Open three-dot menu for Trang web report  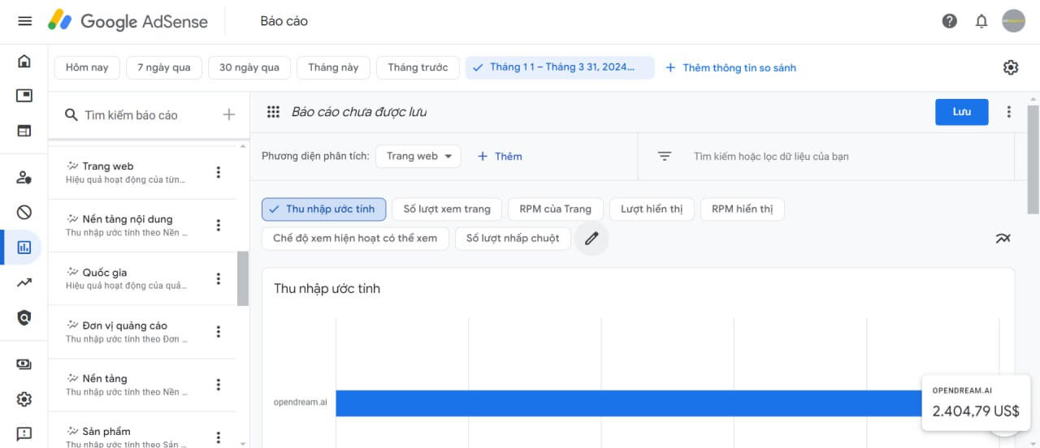coord(218,172)
